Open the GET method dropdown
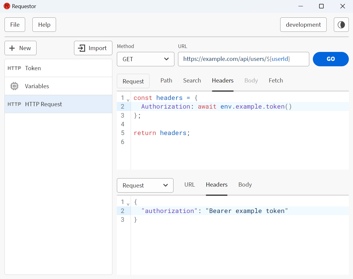This screenshot has height=279, width=353. pos(145,59)
